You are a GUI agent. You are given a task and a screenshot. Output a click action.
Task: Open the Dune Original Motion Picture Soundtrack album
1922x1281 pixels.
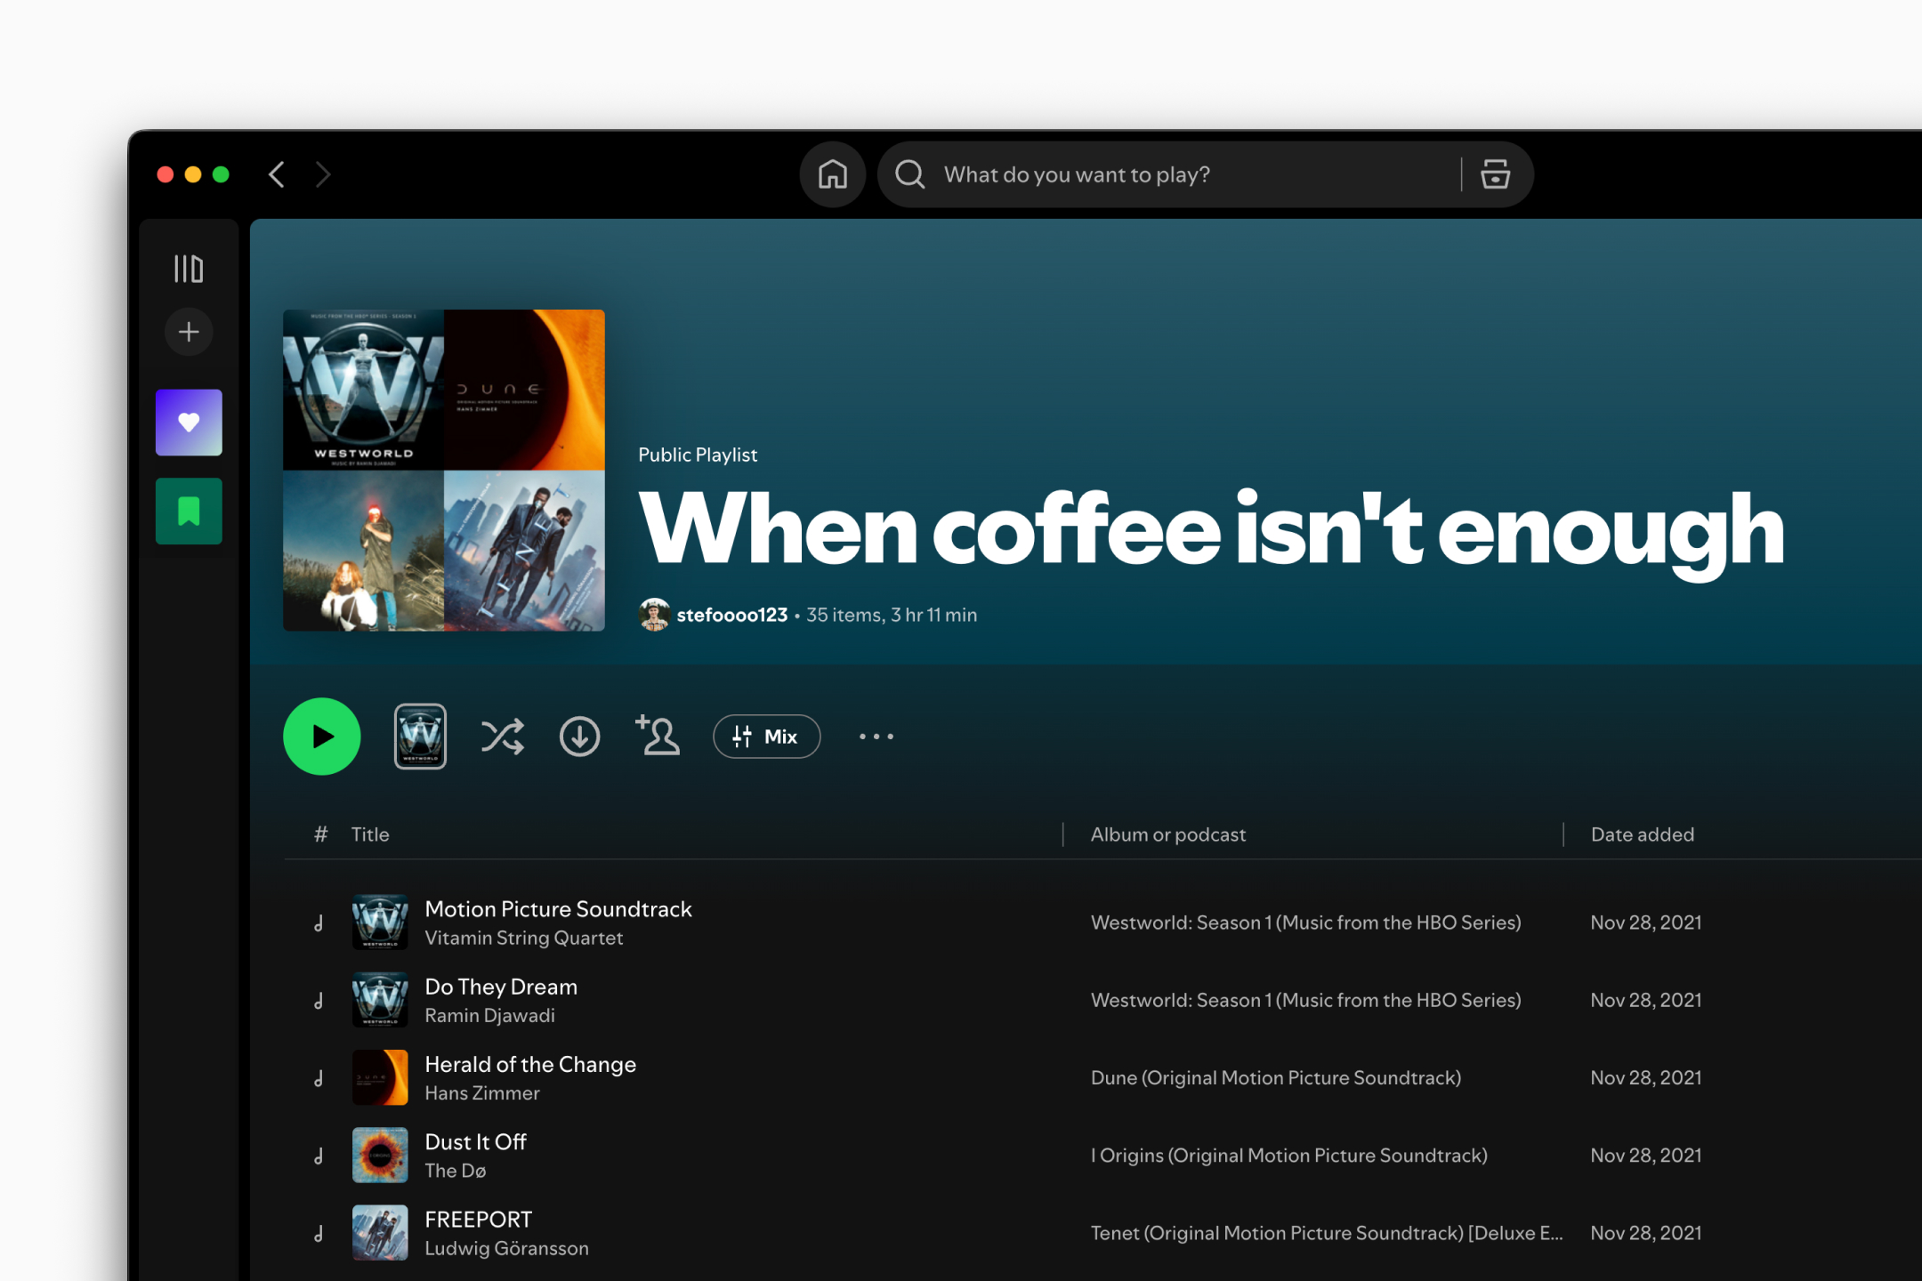tap(1275, 1077)
